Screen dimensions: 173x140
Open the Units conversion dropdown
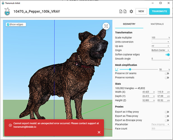160,42
